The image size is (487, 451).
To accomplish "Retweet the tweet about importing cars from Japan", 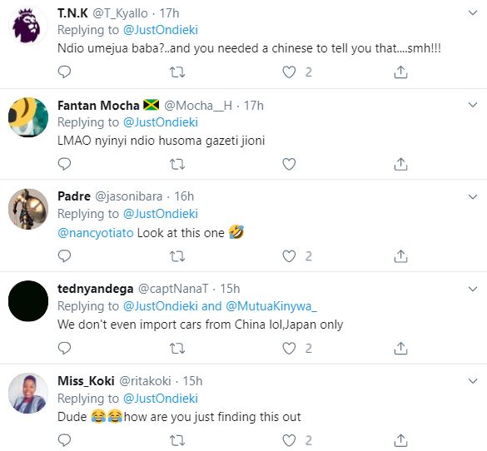I will (177, 349).
